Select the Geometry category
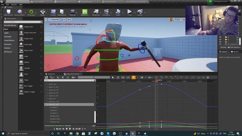This screenshot has height=136, width=242. tap(8, 44)
